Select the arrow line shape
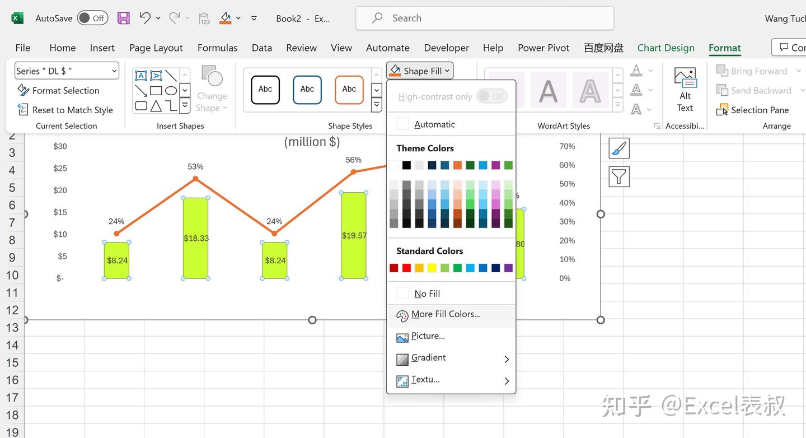 tap(141, 91)
